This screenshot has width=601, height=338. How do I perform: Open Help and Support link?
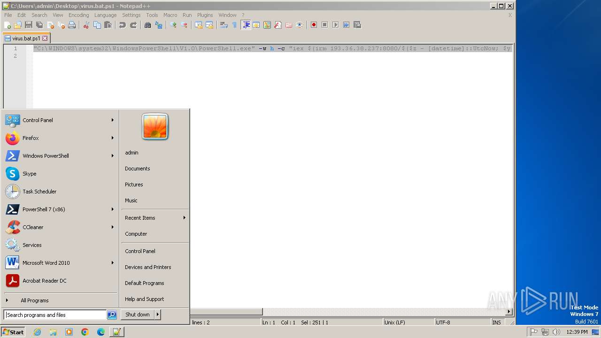pyautogui.click(x=144, y=299)
